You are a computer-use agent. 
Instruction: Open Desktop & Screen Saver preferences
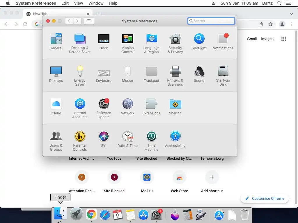[80, 44]
